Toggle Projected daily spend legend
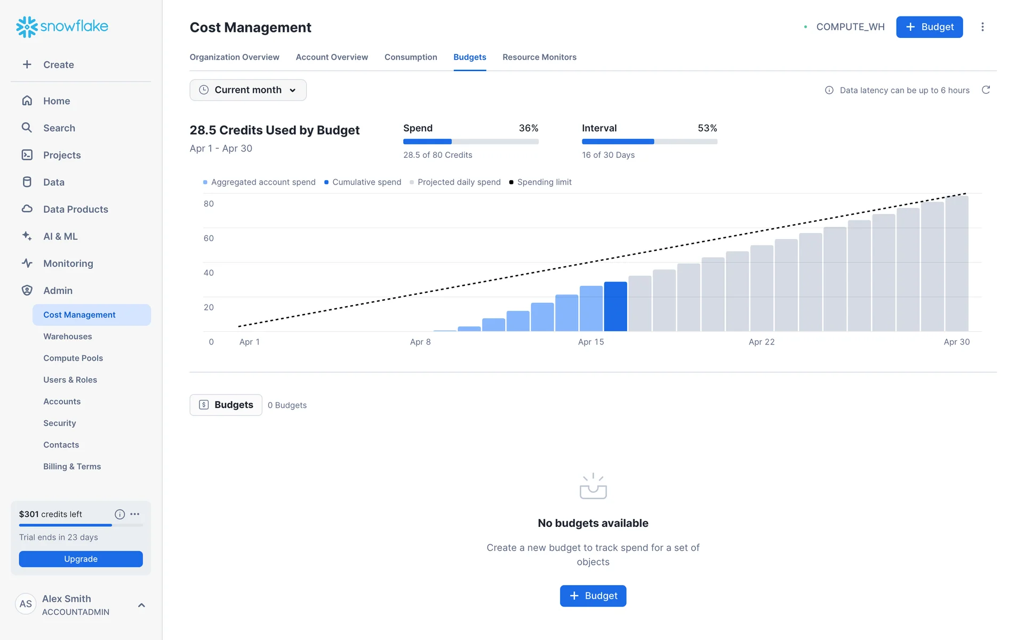This screenshot has width=1024, height=640. pos(455,182)
